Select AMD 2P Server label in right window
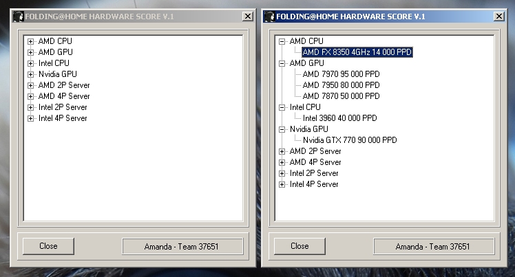 click(315, 151)
